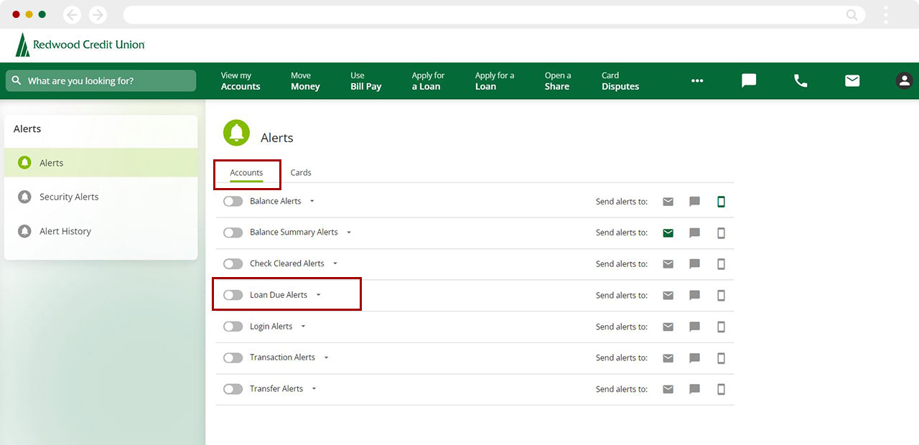919x445 pixels.
Task: Open the mail envelope icon in header
Action: (x=852, y=81)
